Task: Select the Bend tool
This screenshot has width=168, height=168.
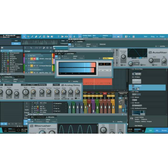Action: (48, 36)
